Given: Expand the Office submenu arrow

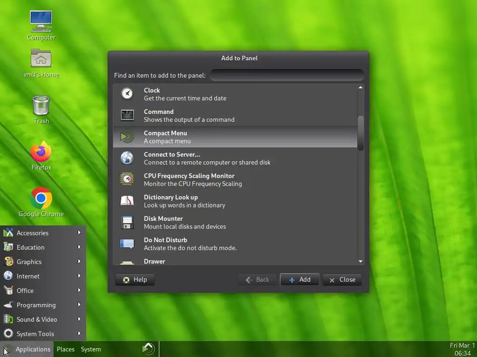Looking at the screenshot, I should click(x=79, y=290).
